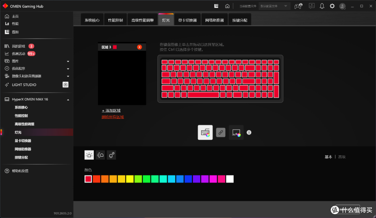Image resolution: width=376 pixels, height=218 pixels.
Task: Choose the monitor lighting device icon
Action: tap(236, 132)
